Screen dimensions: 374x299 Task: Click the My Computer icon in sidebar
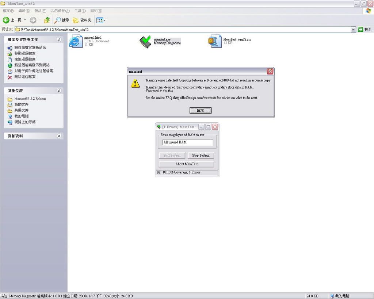(10, 116)
